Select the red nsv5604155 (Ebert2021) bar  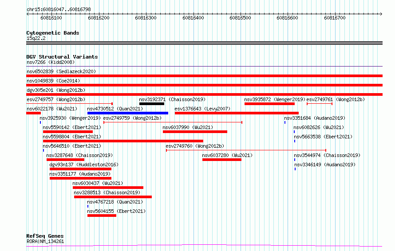(102, 216)
